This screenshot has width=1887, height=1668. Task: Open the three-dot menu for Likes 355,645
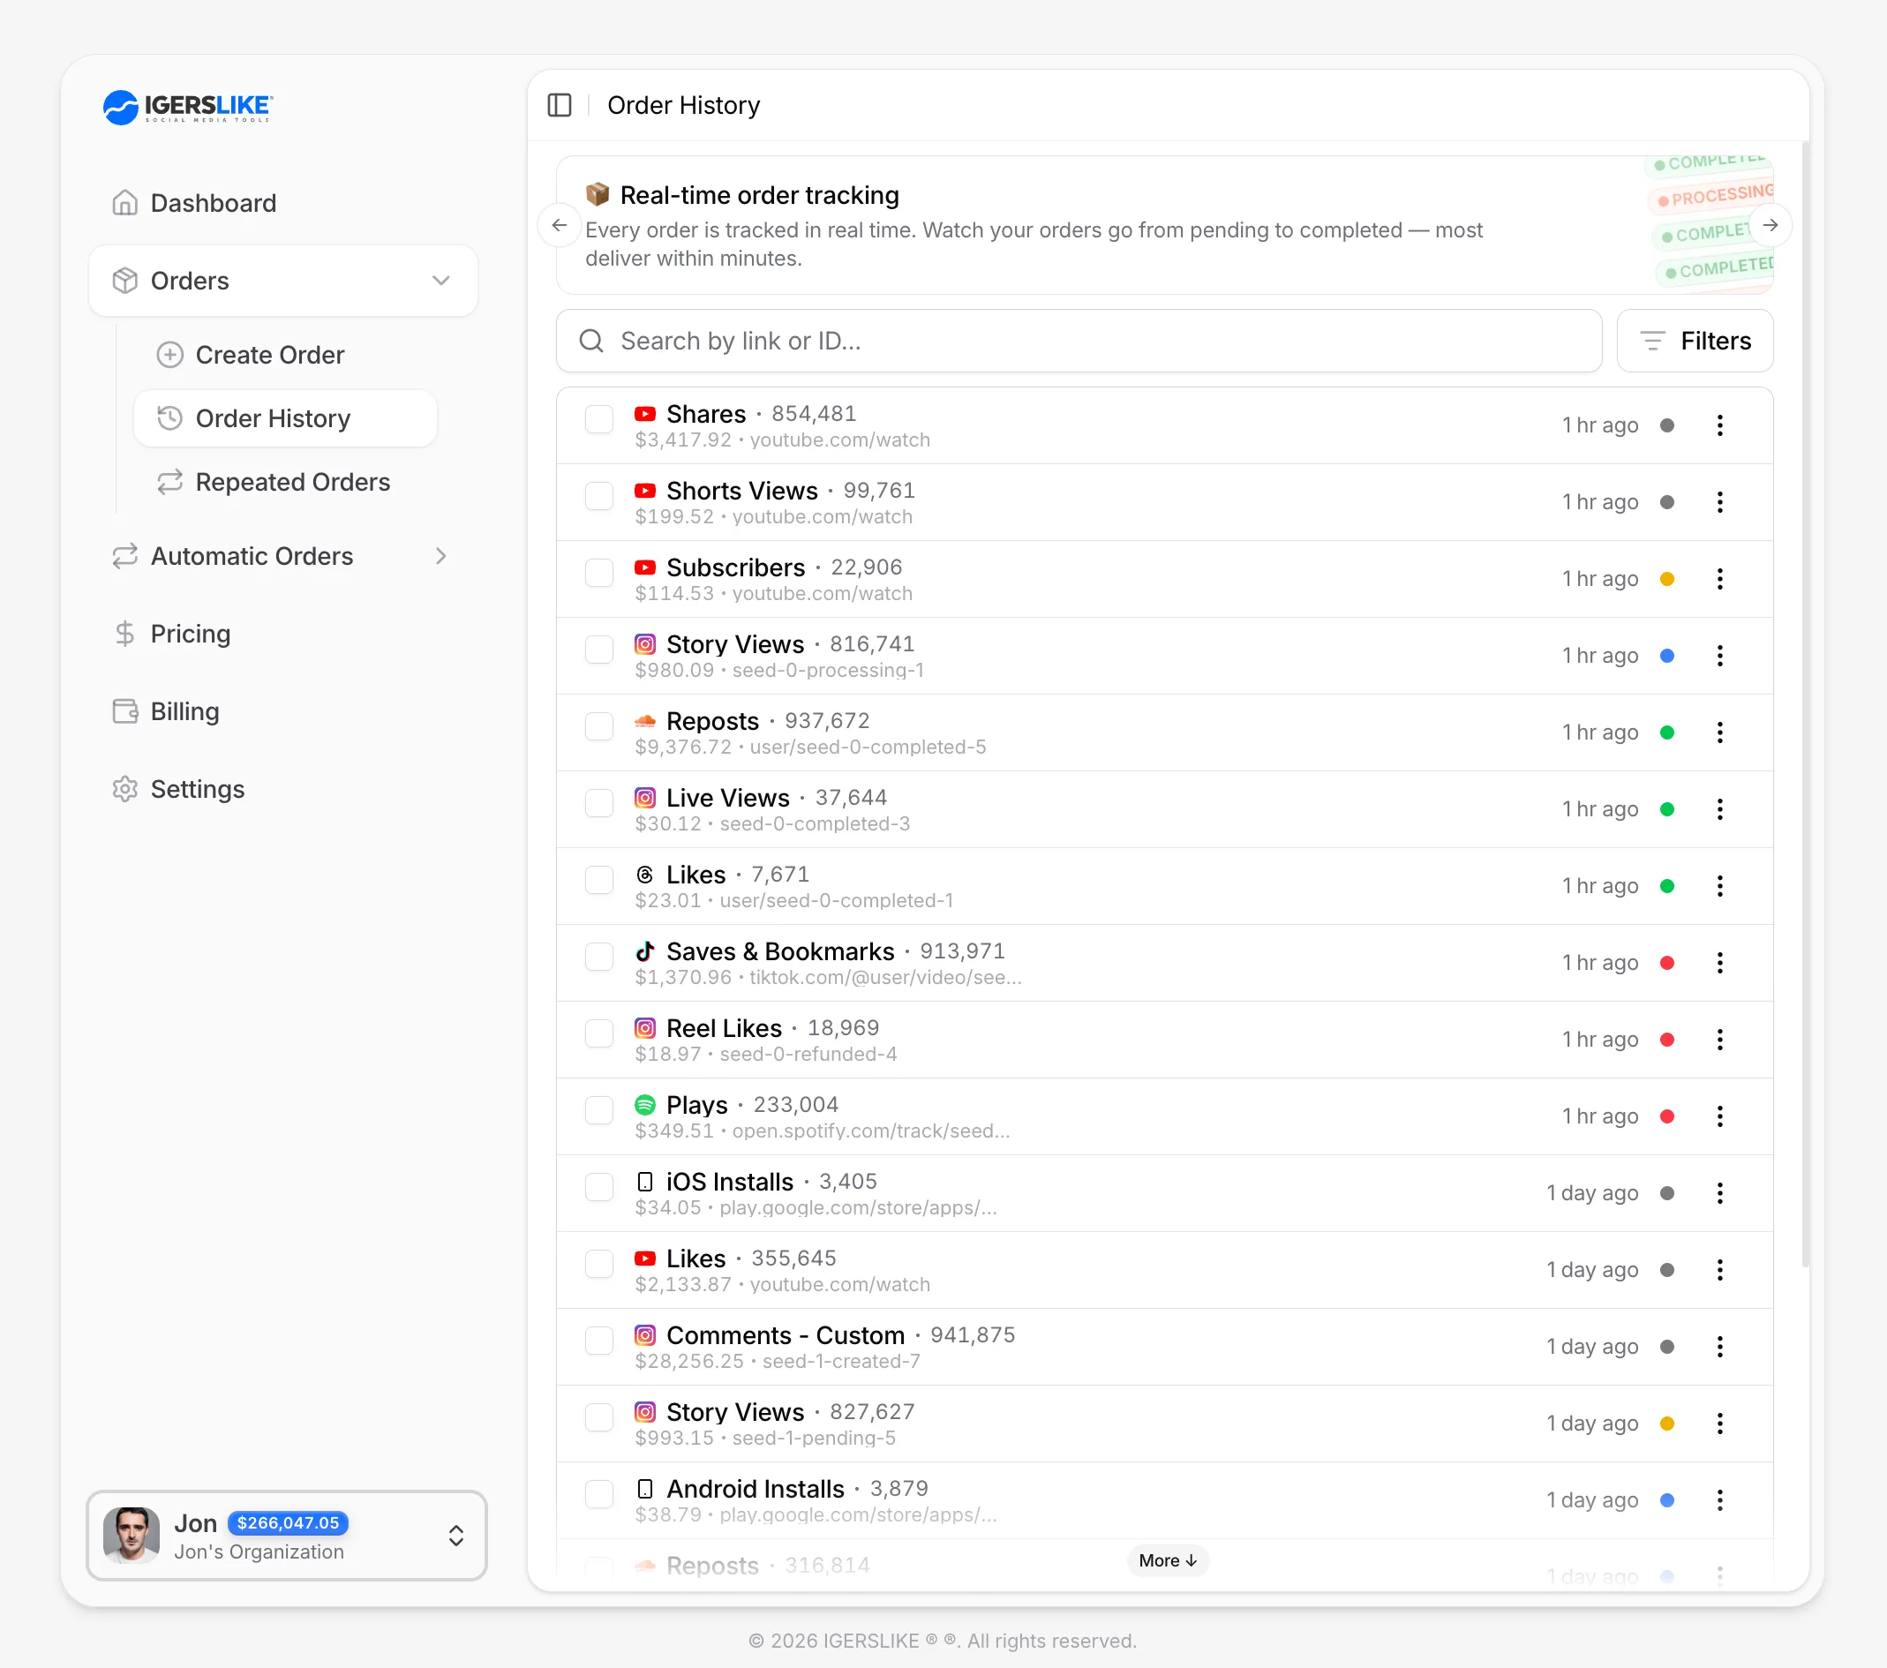[x=1719, y=1270]
